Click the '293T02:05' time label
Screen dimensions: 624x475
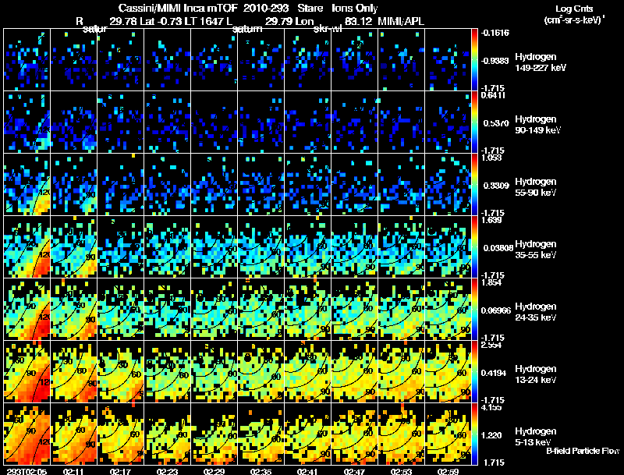tap(27, 471)
